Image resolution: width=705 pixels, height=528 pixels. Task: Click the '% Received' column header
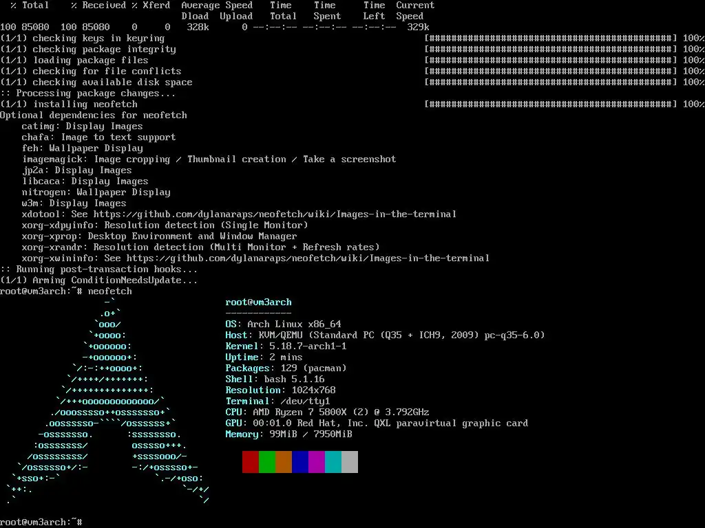[x=98, y=5]
